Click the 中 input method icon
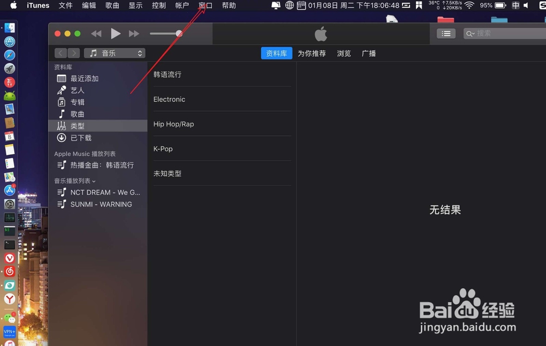This screenshot has height=346, width=546. coord(516,5)
